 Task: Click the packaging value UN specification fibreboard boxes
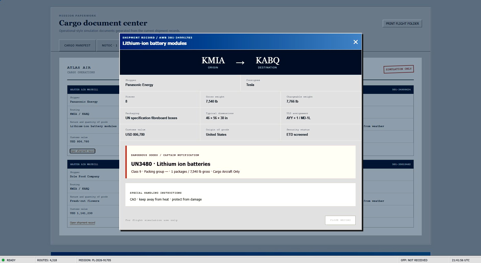(x=151, y=118)
